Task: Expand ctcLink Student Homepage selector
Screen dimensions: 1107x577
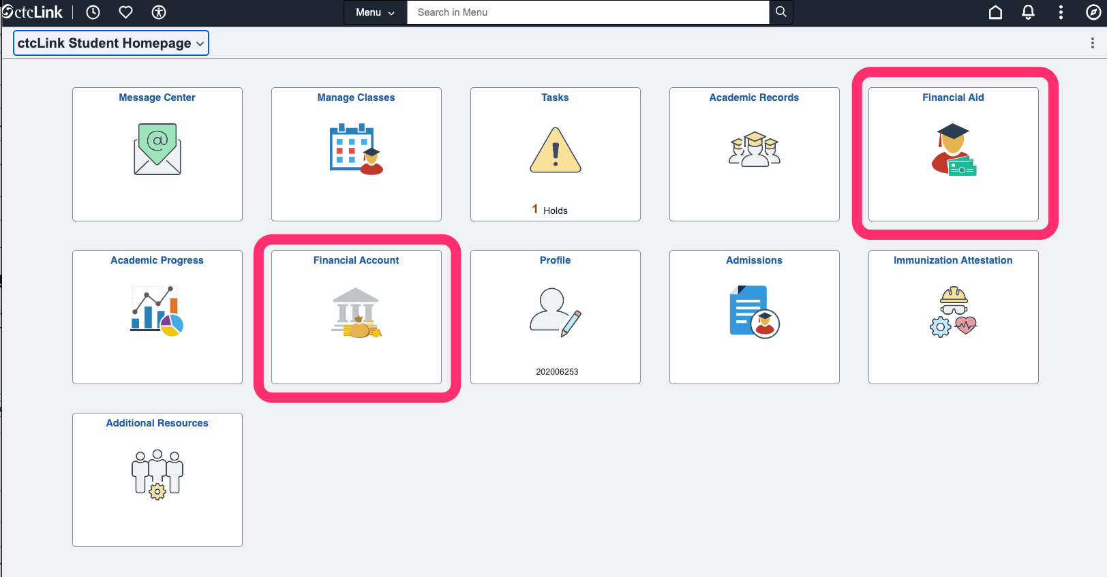Action: coord(111,43)
